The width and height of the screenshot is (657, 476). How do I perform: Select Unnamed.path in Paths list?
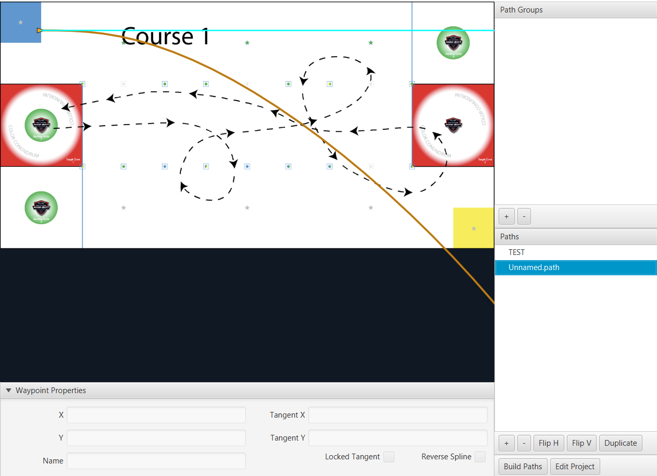(576, 267)
